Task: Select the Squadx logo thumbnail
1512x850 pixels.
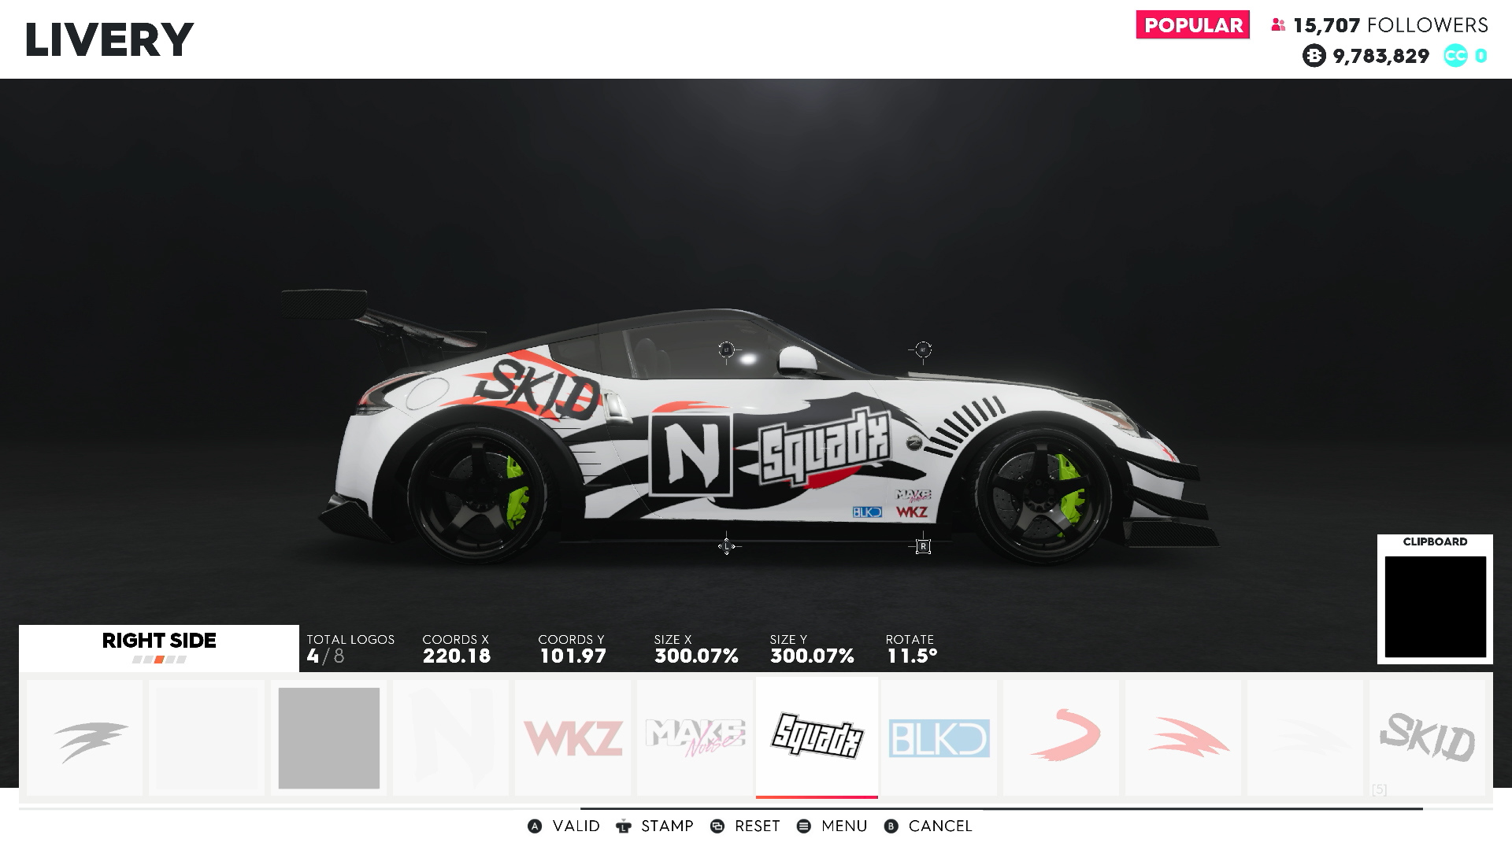Action: (x=817, y=737)
